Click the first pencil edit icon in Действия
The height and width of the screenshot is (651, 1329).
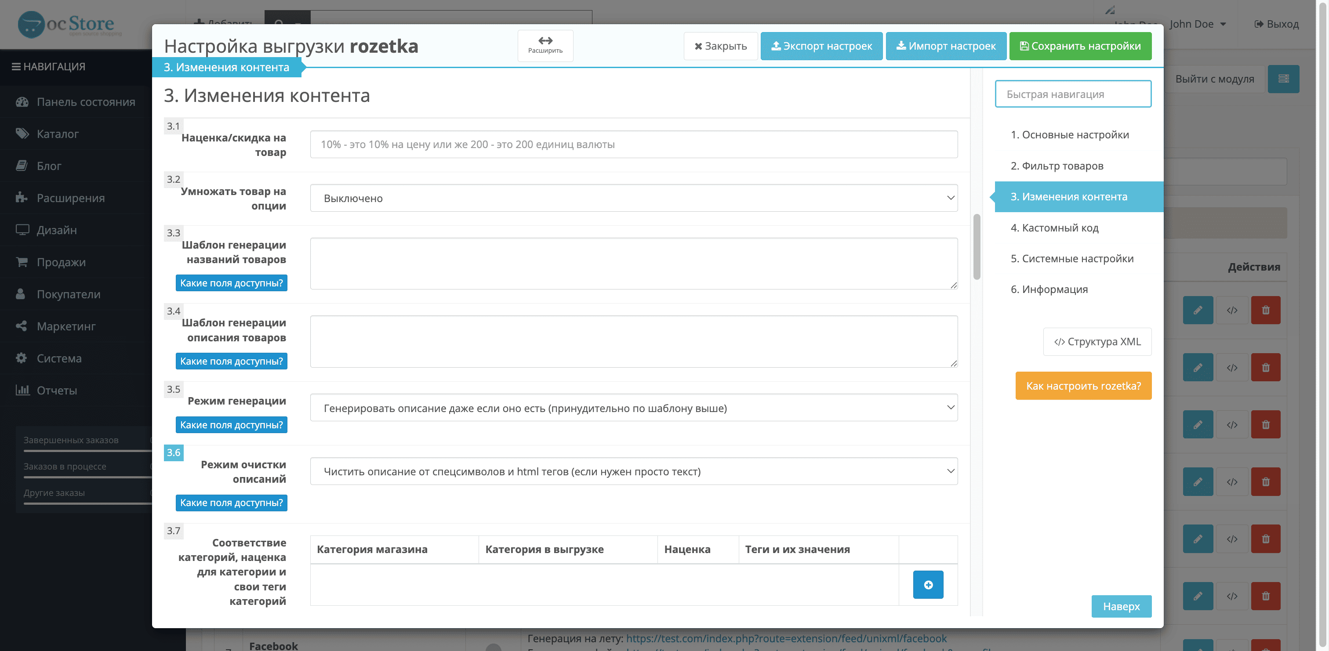click(x=1198, y=310)
